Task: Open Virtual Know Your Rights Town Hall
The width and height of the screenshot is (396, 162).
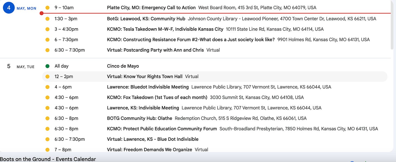Action: (x=215, y=77)
